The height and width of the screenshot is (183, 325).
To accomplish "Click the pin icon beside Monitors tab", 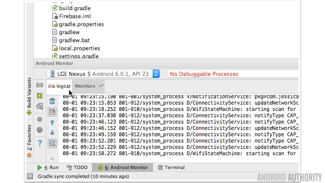I will (x=100, y=86).
